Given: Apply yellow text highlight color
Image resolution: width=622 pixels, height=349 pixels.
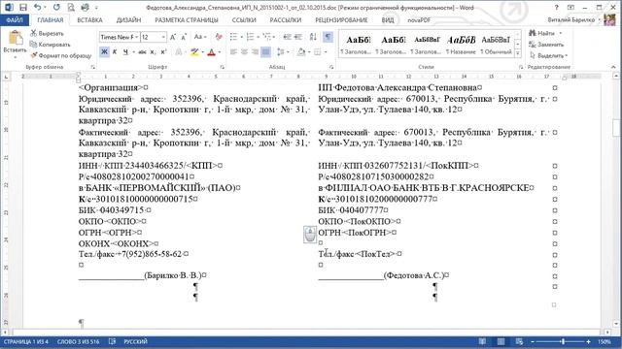Looking at the screenshot, I should click(194, 51).
